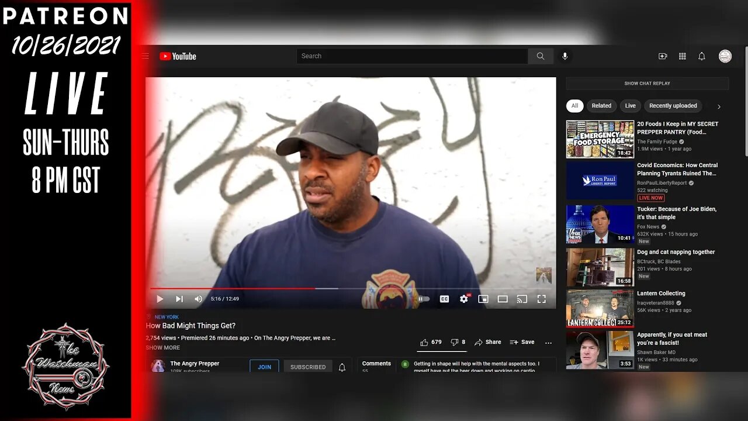Switch to theater mode icon

pyautogui.click(x=503, y=299)
